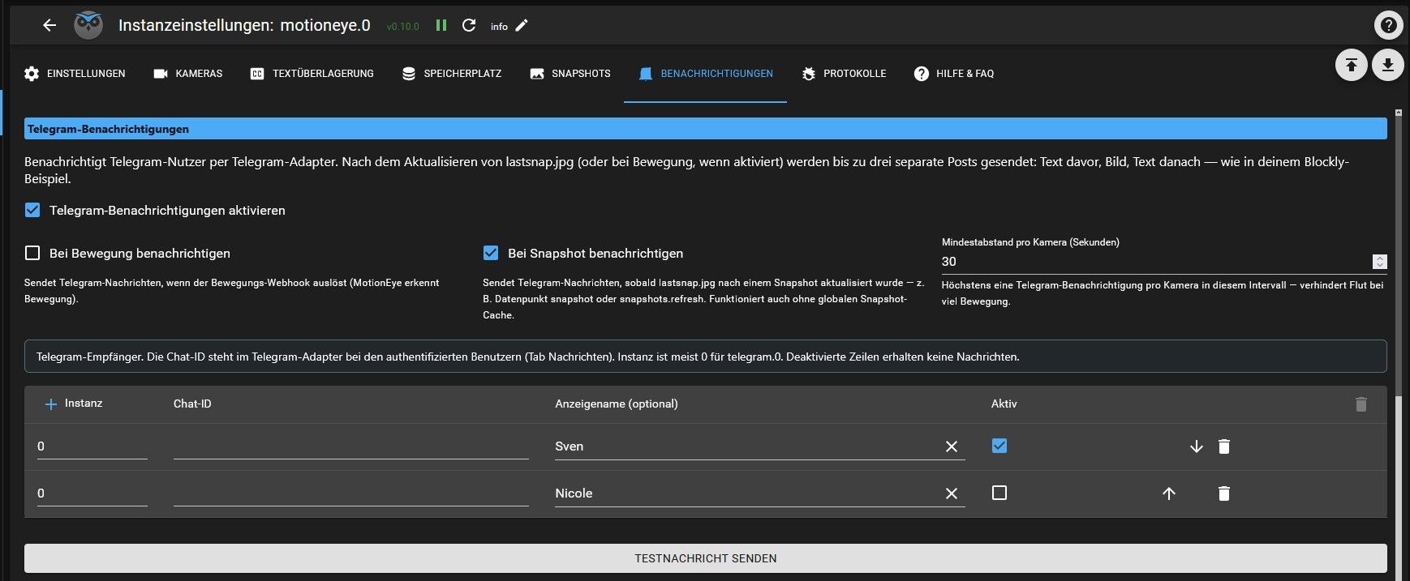Screen dimensions: 1410x581
Task: Delete the Sven recipient row
Action: click(x=1224, y=446)
